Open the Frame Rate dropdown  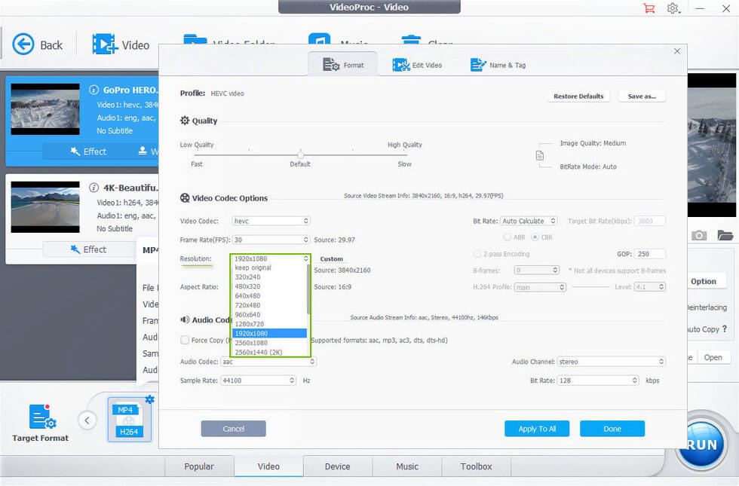click(x=271, y=240)
